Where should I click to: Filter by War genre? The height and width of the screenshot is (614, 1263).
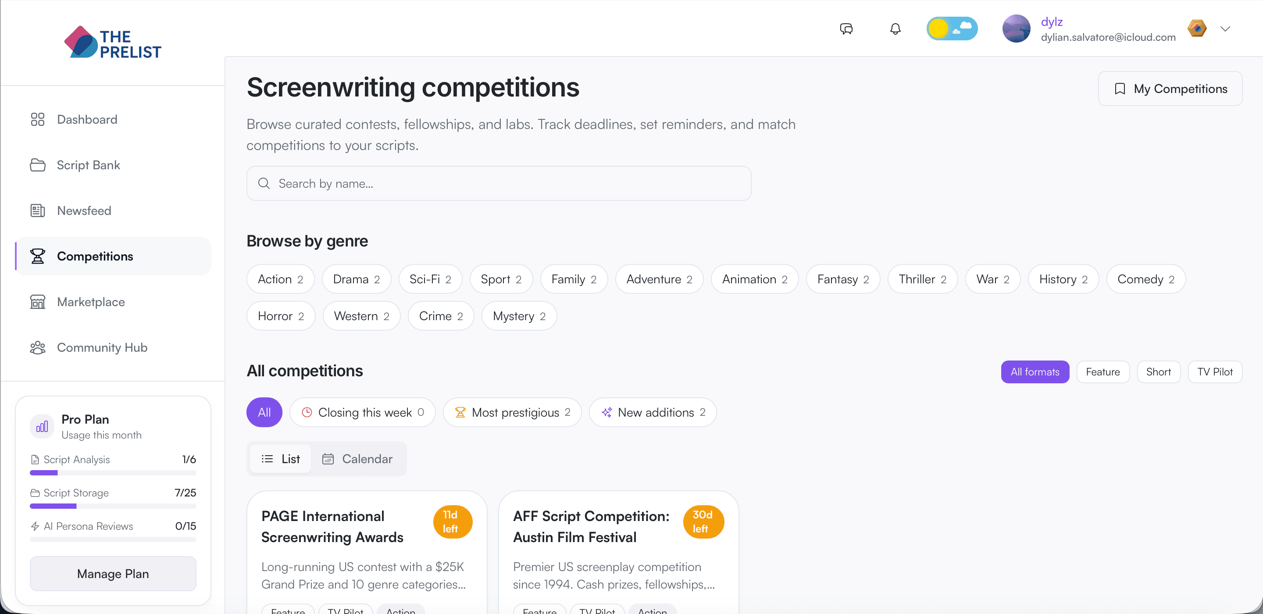click(x=992, y=279)
